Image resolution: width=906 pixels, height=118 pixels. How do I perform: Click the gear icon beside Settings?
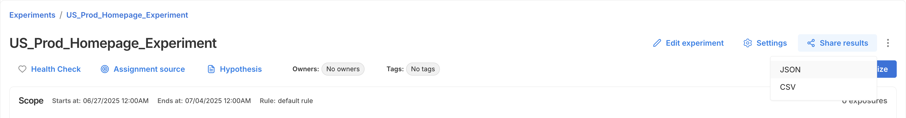[x=747, y=43]
